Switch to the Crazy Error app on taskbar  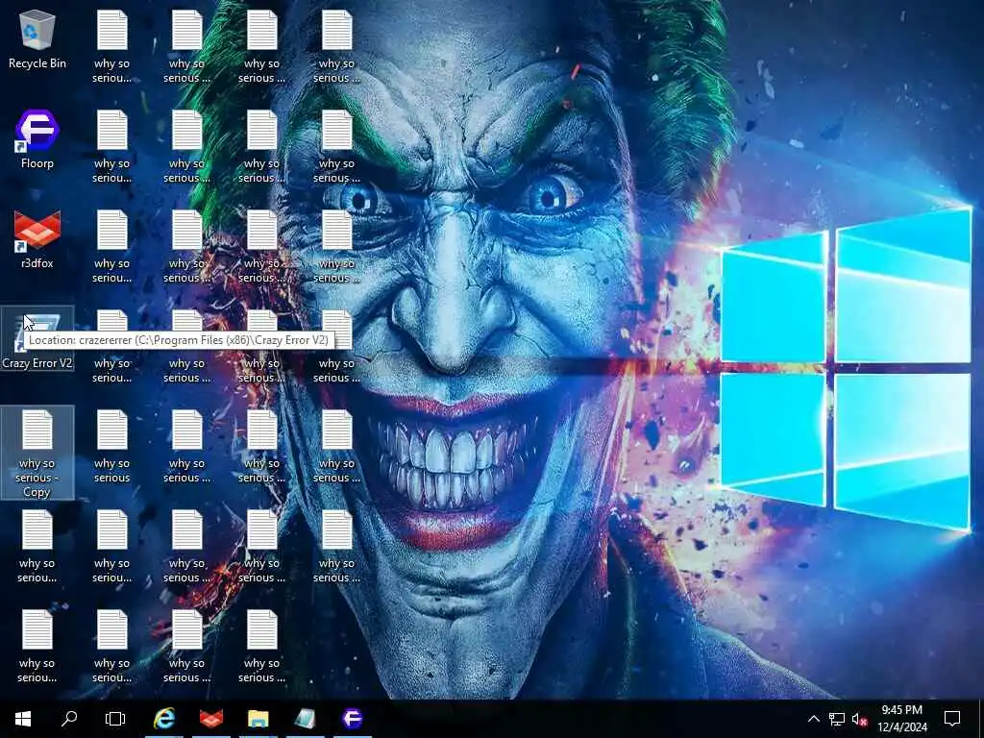[x=305, y=719]
